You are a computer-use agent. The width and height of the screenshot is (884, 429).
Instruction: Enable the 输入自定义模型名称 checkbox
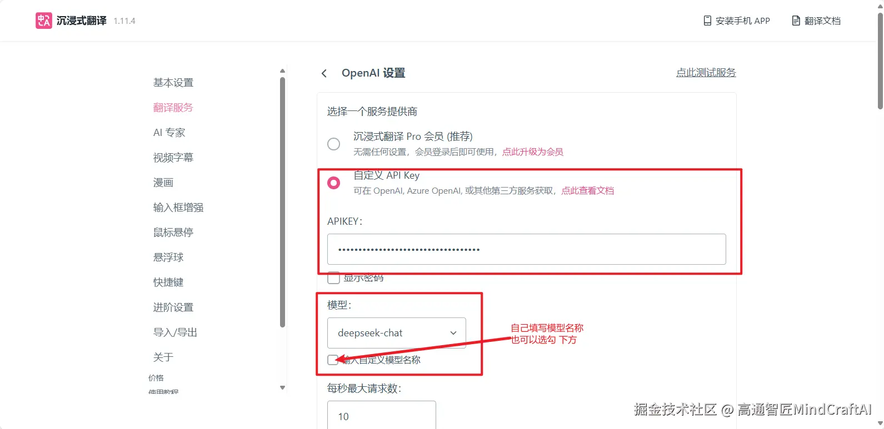pyautogui.click(x=333, y=360)
